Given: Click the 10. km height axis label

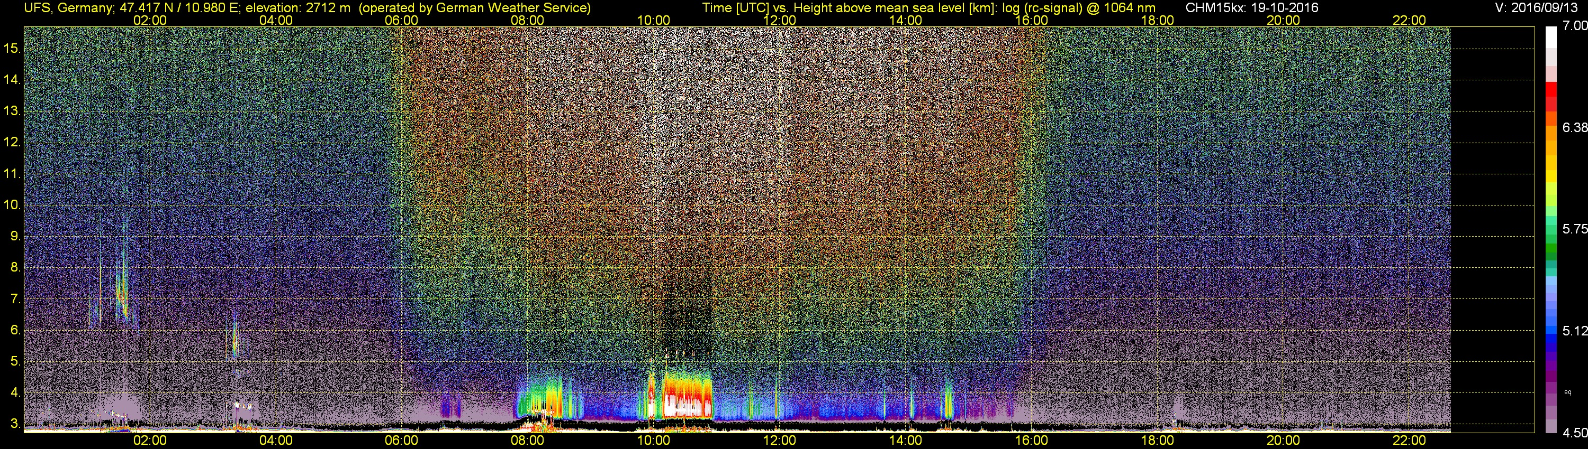Looking at the screenshot, I should tap(12, 204).
